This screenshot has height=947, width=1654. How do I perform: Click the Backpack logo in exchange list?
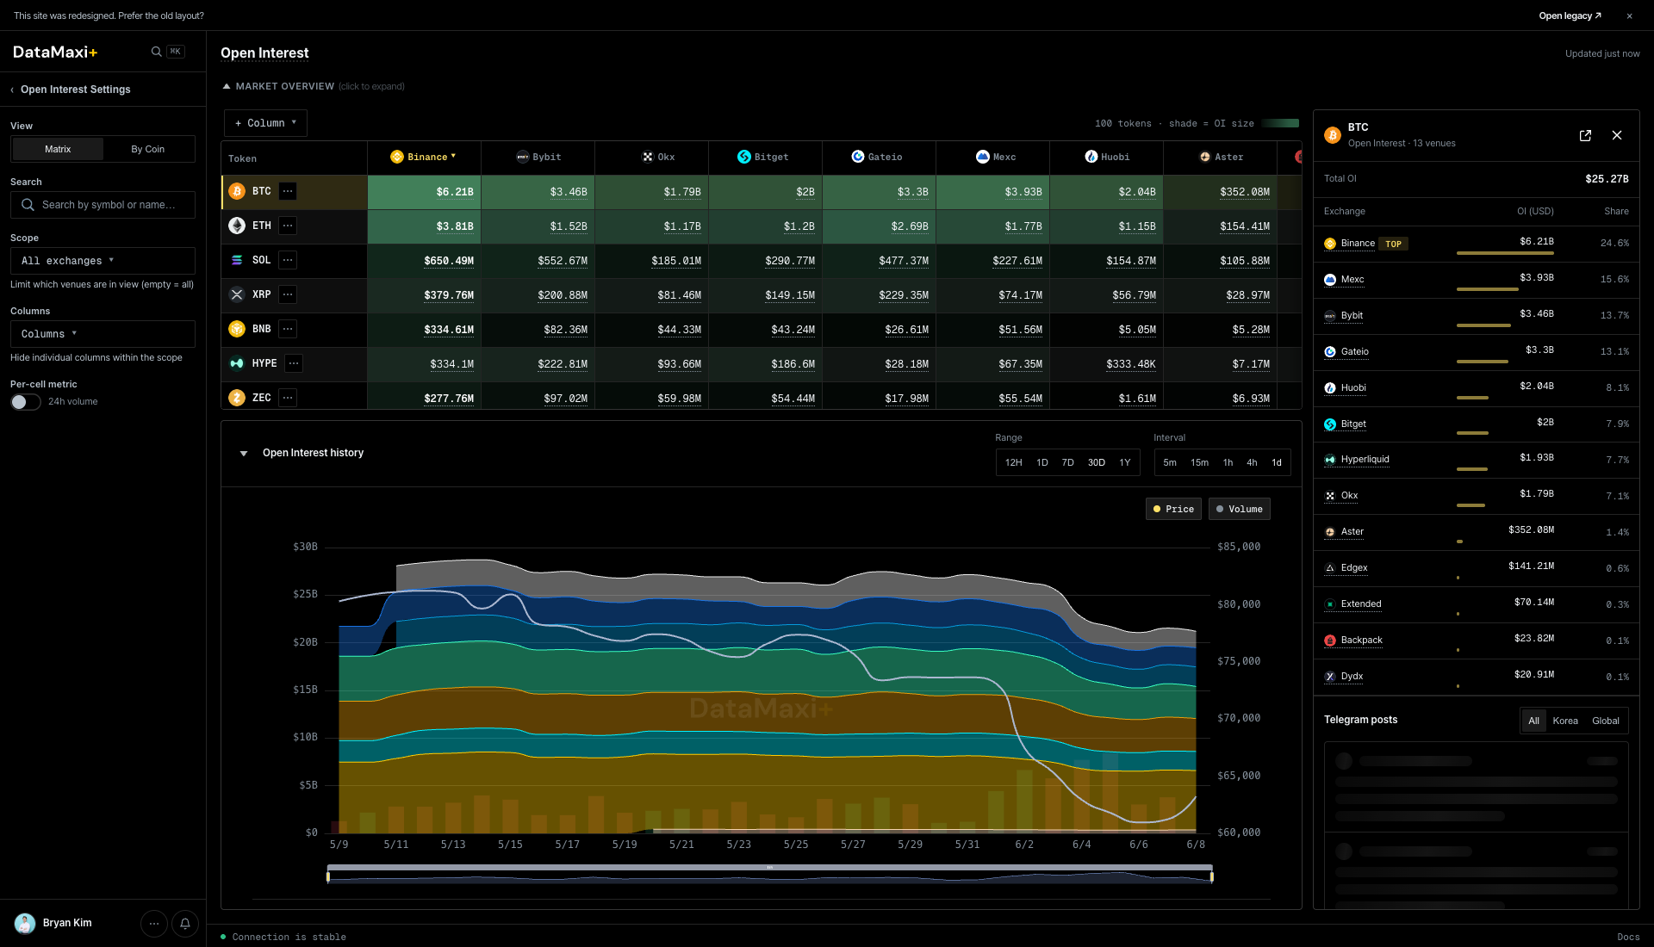[1330, 641]
